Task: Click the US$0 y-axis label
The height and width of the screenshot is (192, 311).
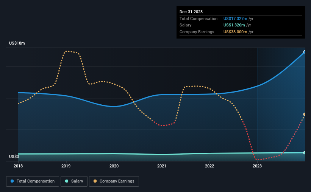Action: click(14, 156)
